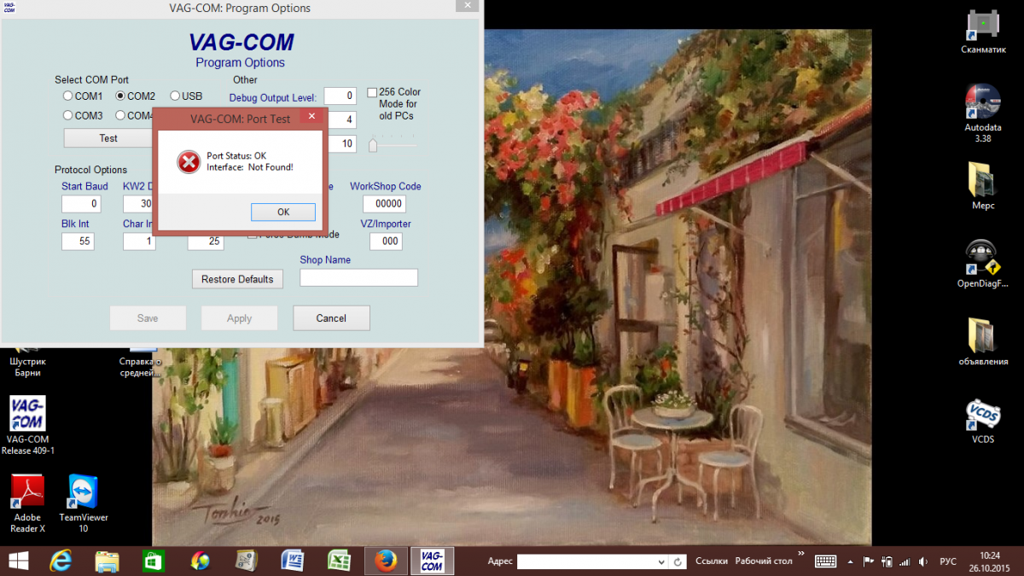Show hidden tray icons arrow
This screenshot has height=576, width=1024.
tap(850, 561)
